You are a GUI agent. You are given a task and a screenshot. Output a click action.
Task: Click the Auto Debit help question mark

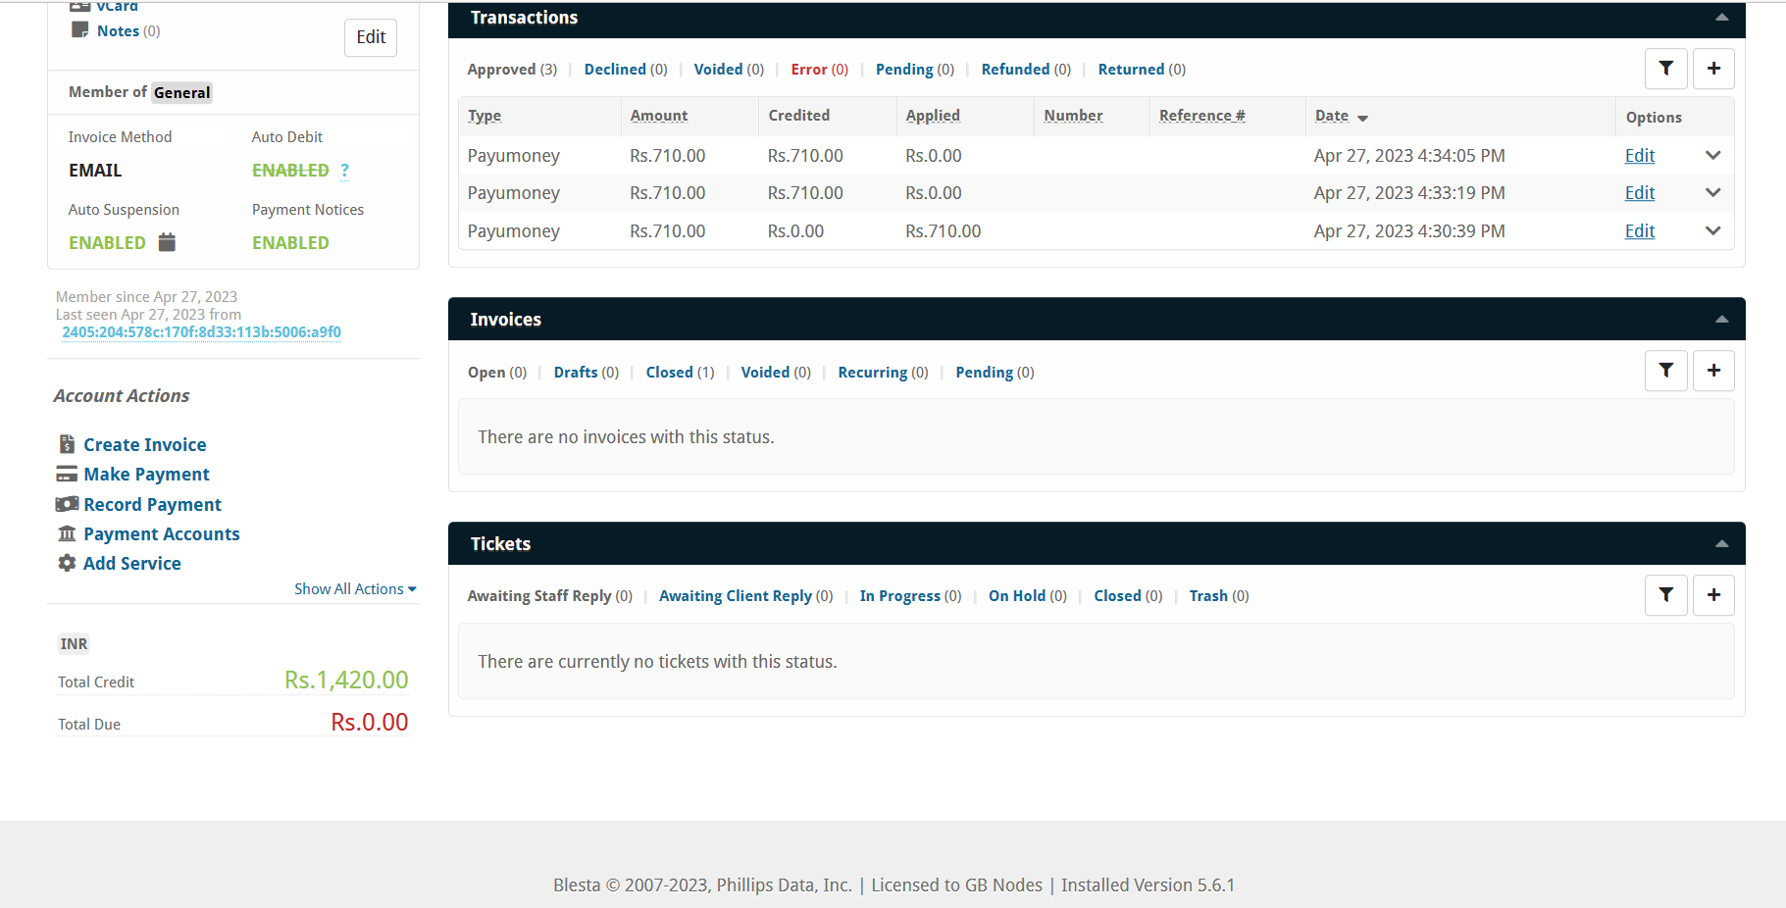[x=345, y=171]
